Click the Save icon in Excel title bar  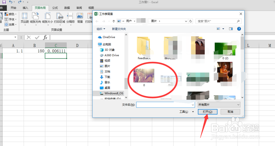4,2
